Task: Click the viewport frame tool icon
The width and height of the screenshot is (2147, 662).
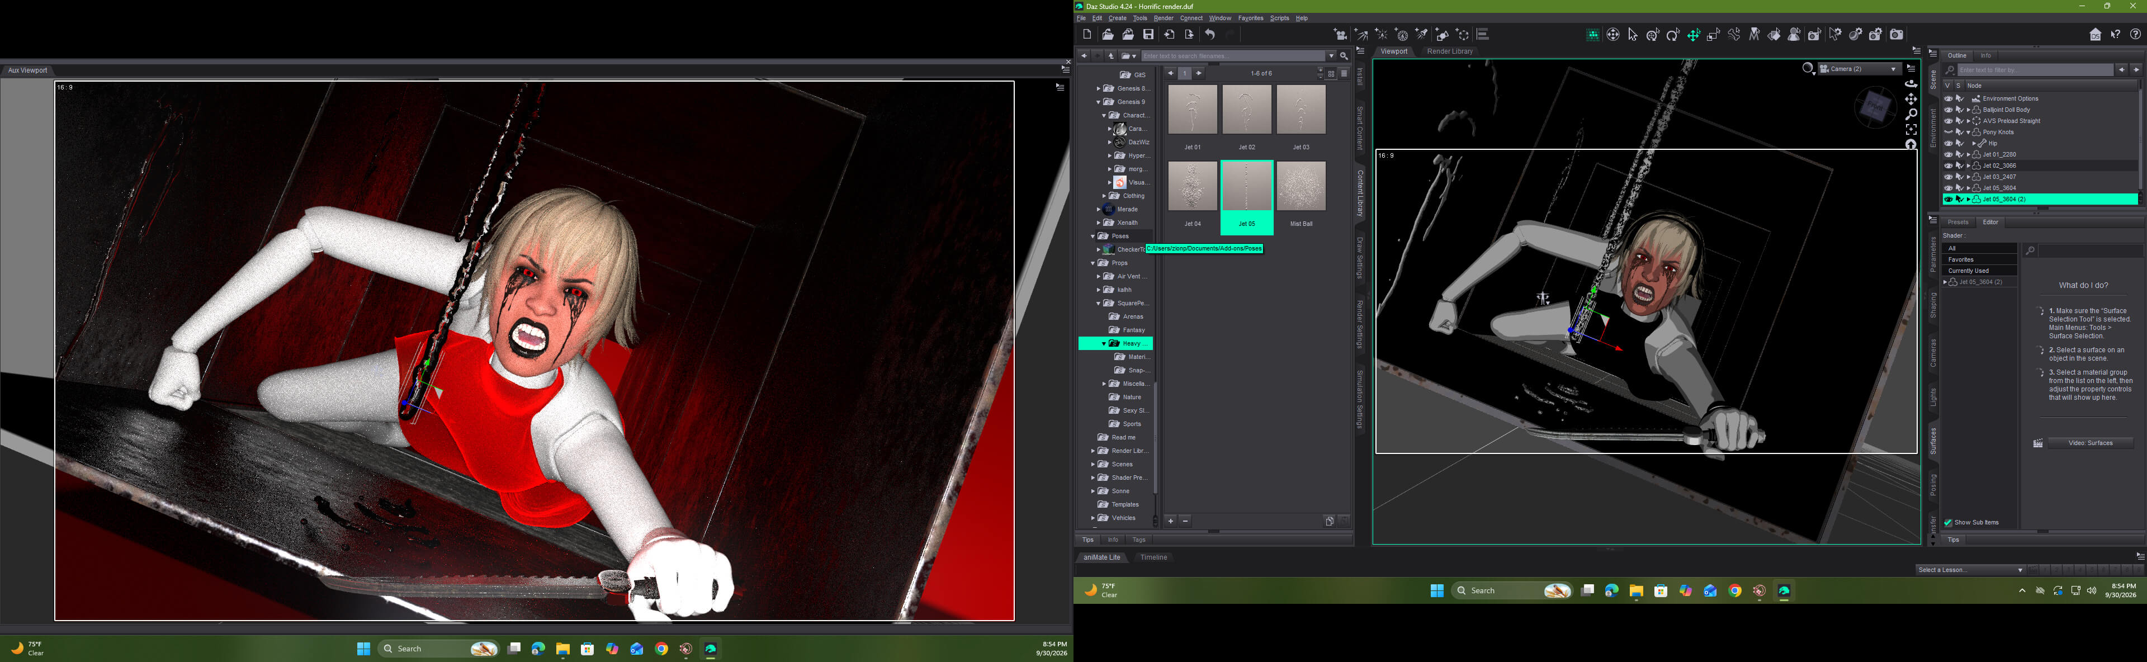Action: [1911, 129]
